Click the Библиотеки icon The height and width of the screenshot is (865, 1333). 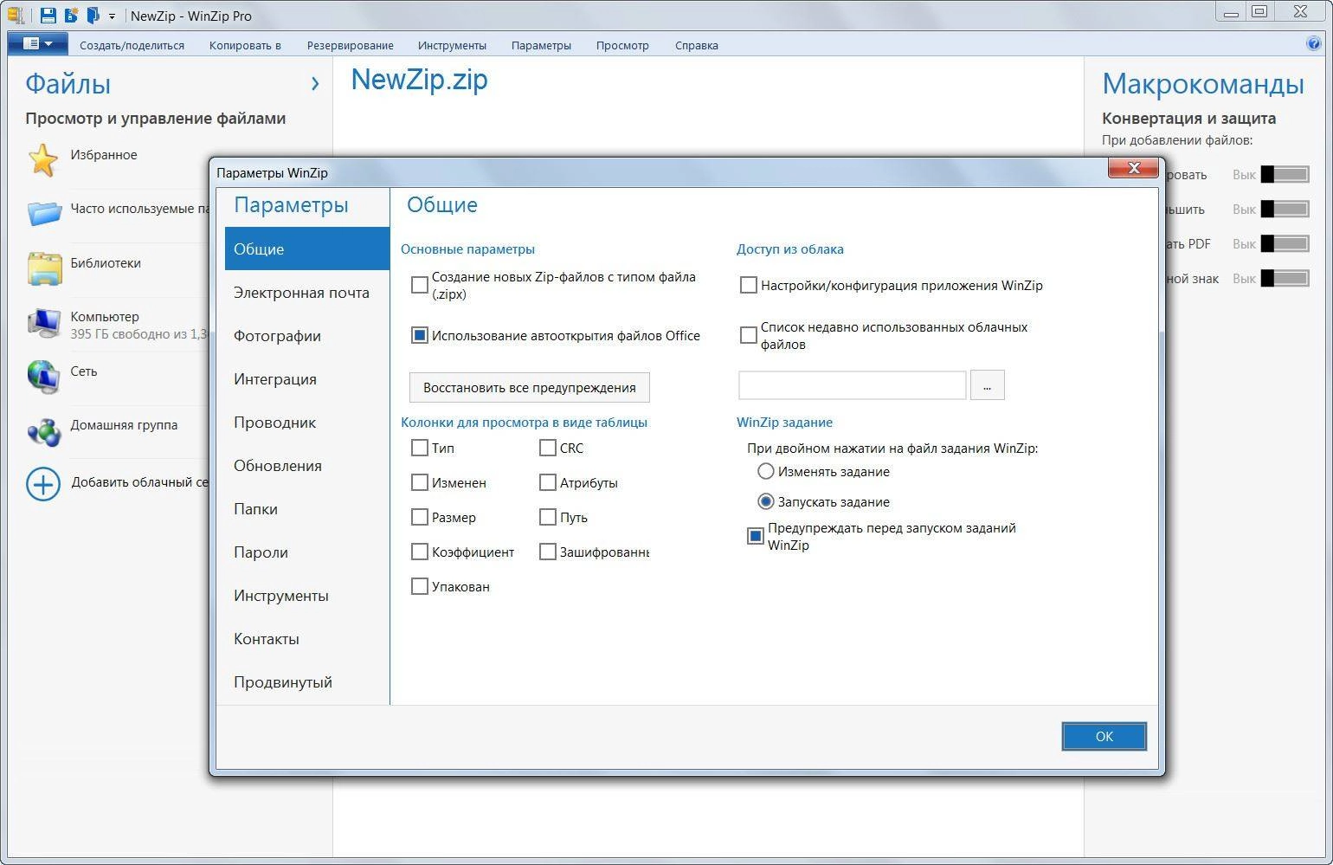(44, 268)
